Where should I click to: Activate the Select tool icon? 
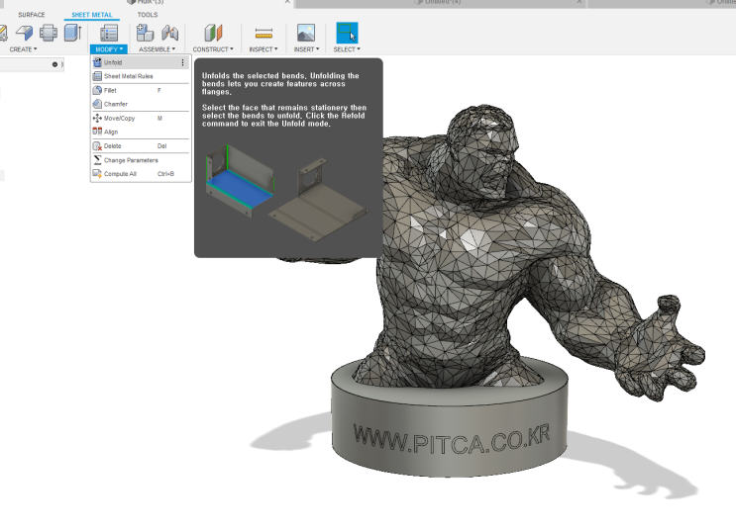pos(347,33)
